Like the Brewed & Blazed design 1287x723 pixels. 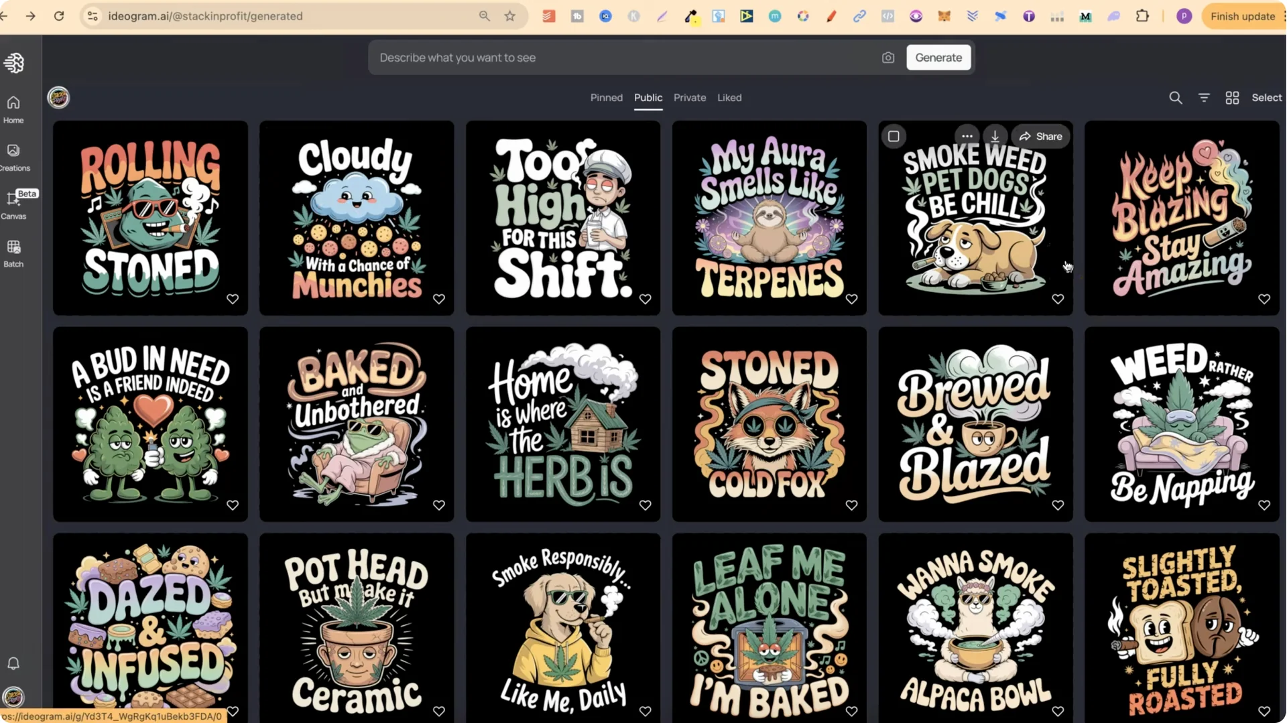click(1058, 505)
